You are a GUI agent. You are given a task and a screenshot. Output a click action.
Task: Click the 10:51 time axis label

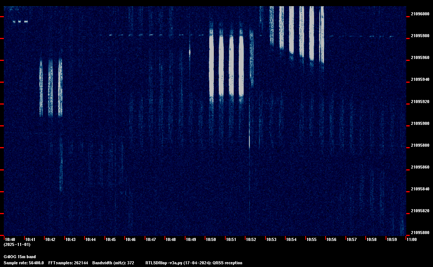[x=231, y=239]
